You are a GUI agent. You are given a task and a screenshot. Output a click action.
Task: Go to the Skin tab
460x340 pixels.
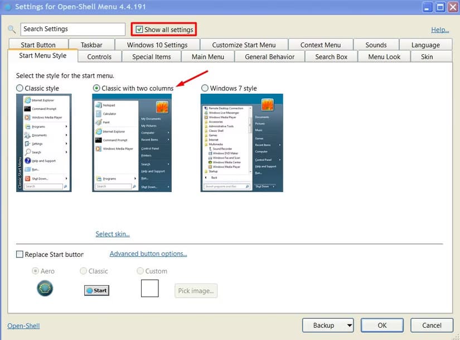coord(427,56)
